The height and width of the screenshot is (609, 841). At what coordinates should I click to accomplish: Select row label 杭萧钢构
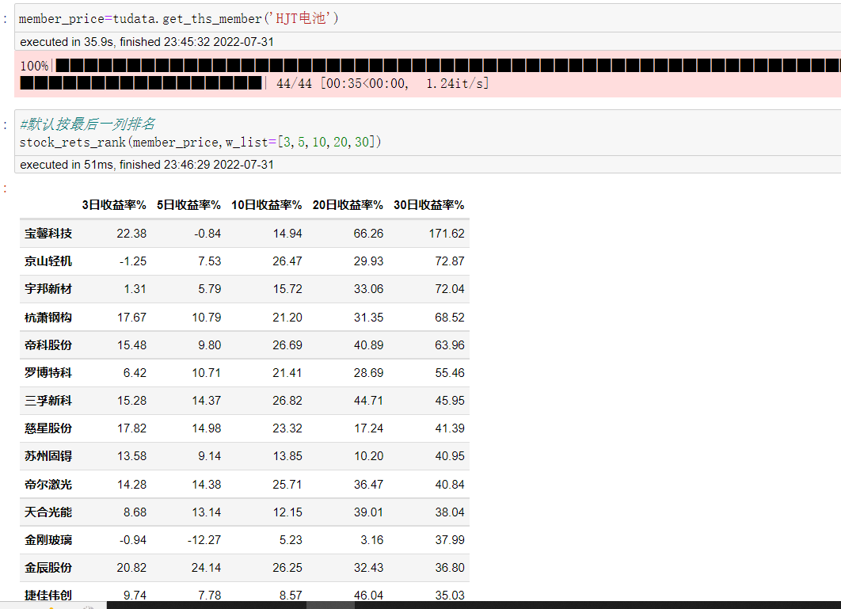(48, 317)
